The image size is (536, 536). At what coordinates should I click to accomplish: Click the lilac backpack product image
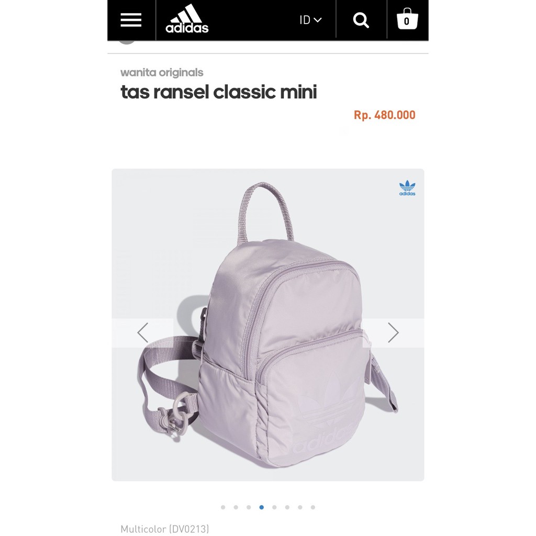267,325
